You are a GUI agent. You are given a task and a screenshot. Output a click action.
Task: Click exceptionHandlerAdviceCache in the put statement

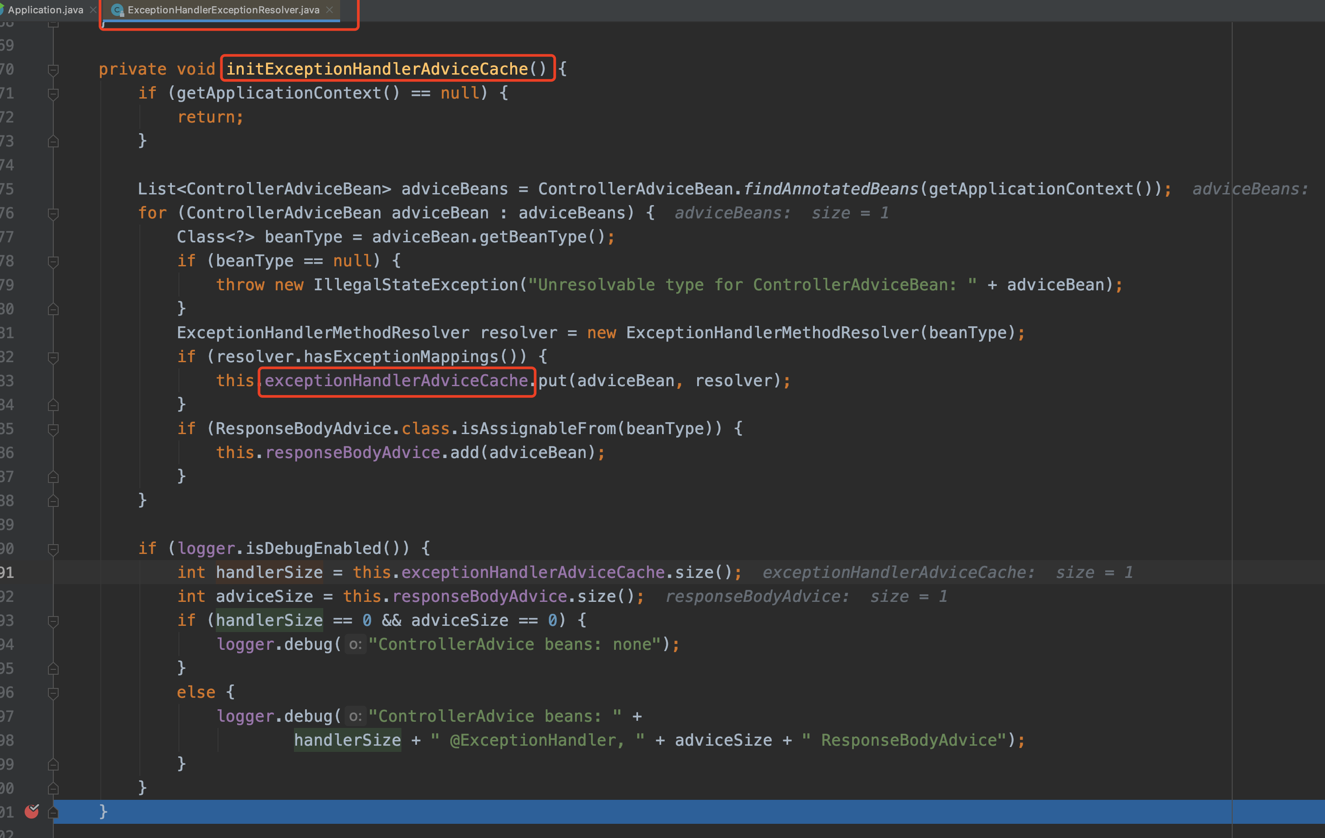click(x=396, y=380)
